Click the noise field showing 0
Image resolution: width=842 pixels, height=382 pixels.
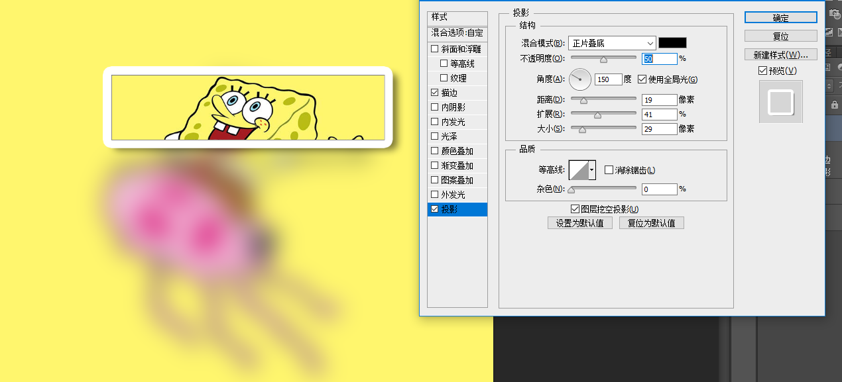click(x=659, y=189)
